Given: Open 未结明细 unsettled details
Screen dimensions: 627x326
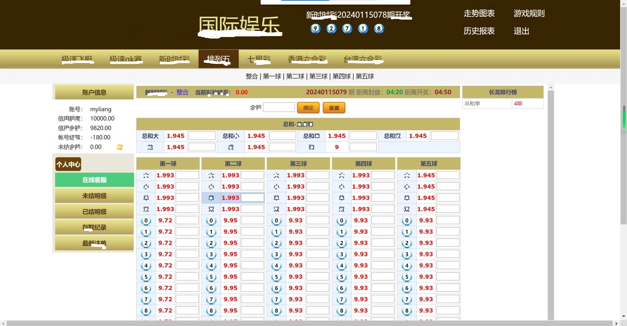Looking at the screenshot, I should click(x=94, y=196).
